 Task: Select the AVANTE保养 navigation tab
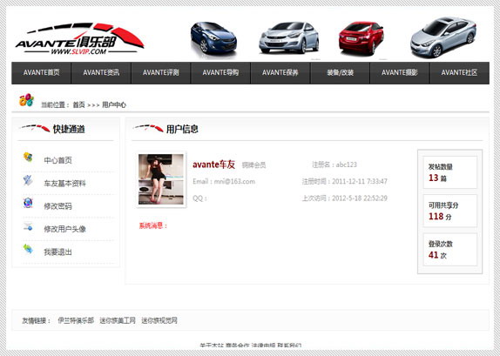click(280, 72)
